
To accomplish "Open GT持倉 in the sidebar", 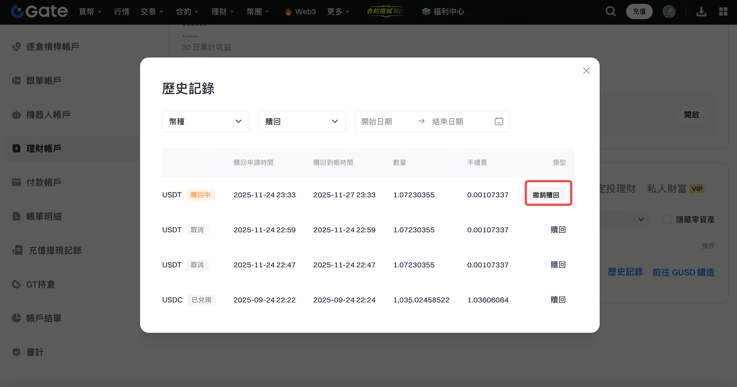I will pos(40,284).
